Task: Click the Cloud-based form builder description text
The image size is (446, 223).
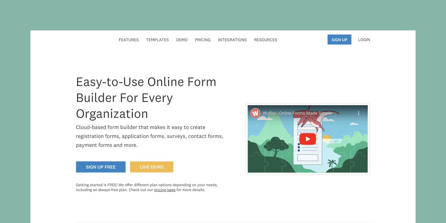Action: [150, 136]
